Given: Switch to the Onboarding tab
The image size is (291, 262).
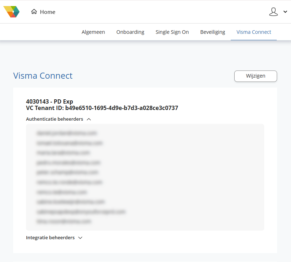Looking at the screenshot, I should point(130,32).
